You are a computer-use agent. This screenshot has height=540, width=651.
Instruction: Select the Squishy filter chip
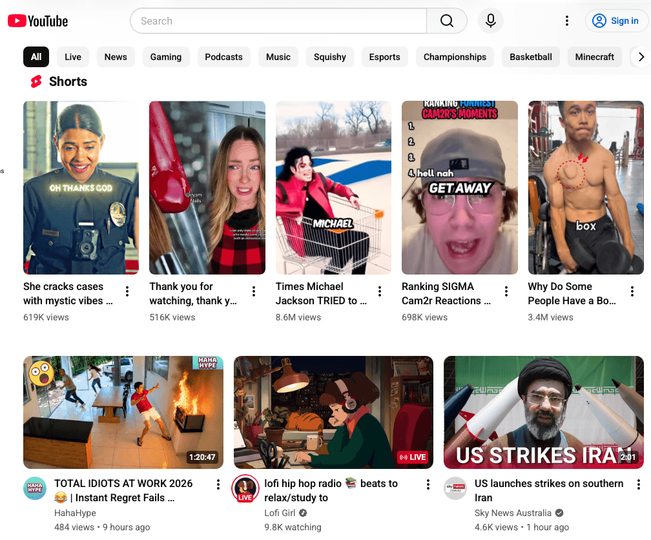[x=329, y=57]
